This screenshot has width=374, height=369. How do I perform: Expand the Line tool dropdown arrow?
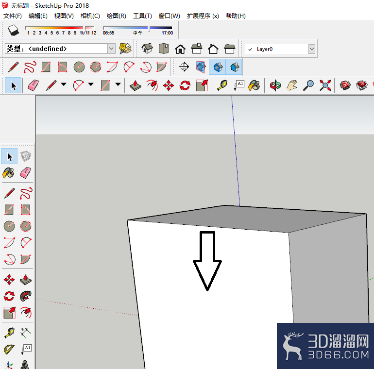(x=64, y=84)
